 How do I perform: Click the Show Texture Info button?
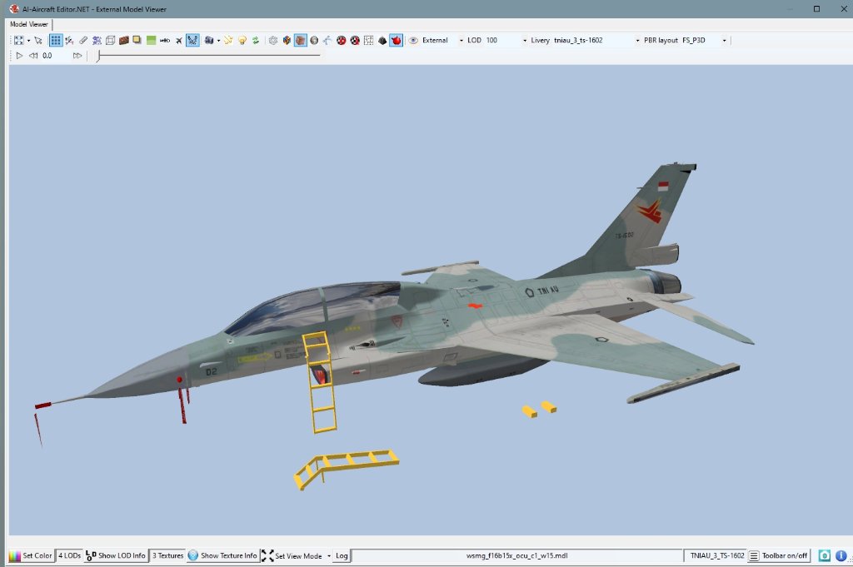pyautogui.click(x=222, y=555)
